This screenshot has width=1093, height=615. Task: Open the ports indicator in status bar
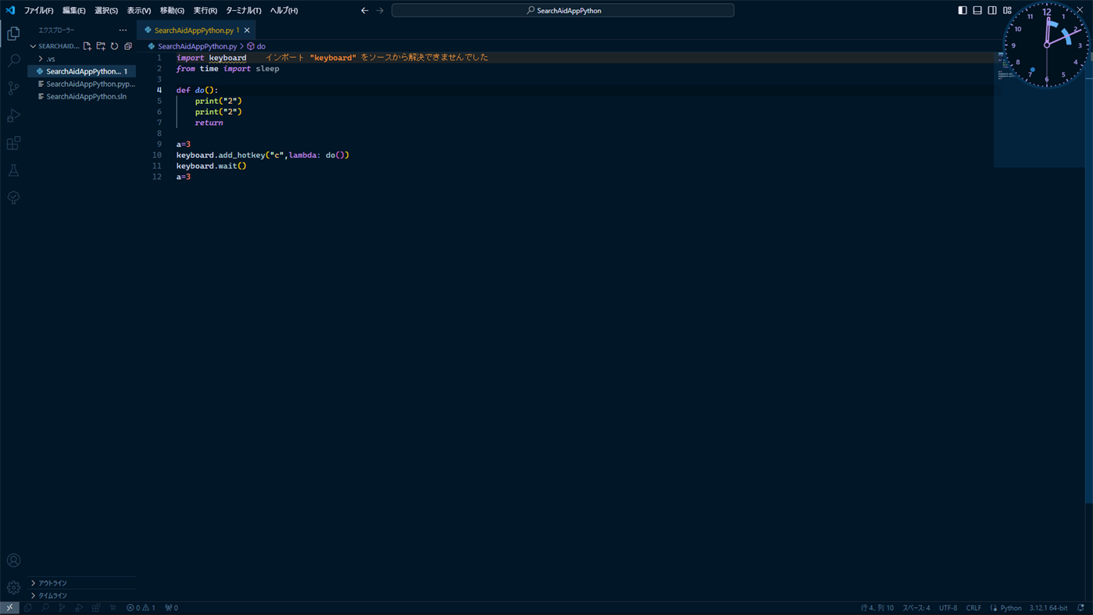tap(171, 608)
